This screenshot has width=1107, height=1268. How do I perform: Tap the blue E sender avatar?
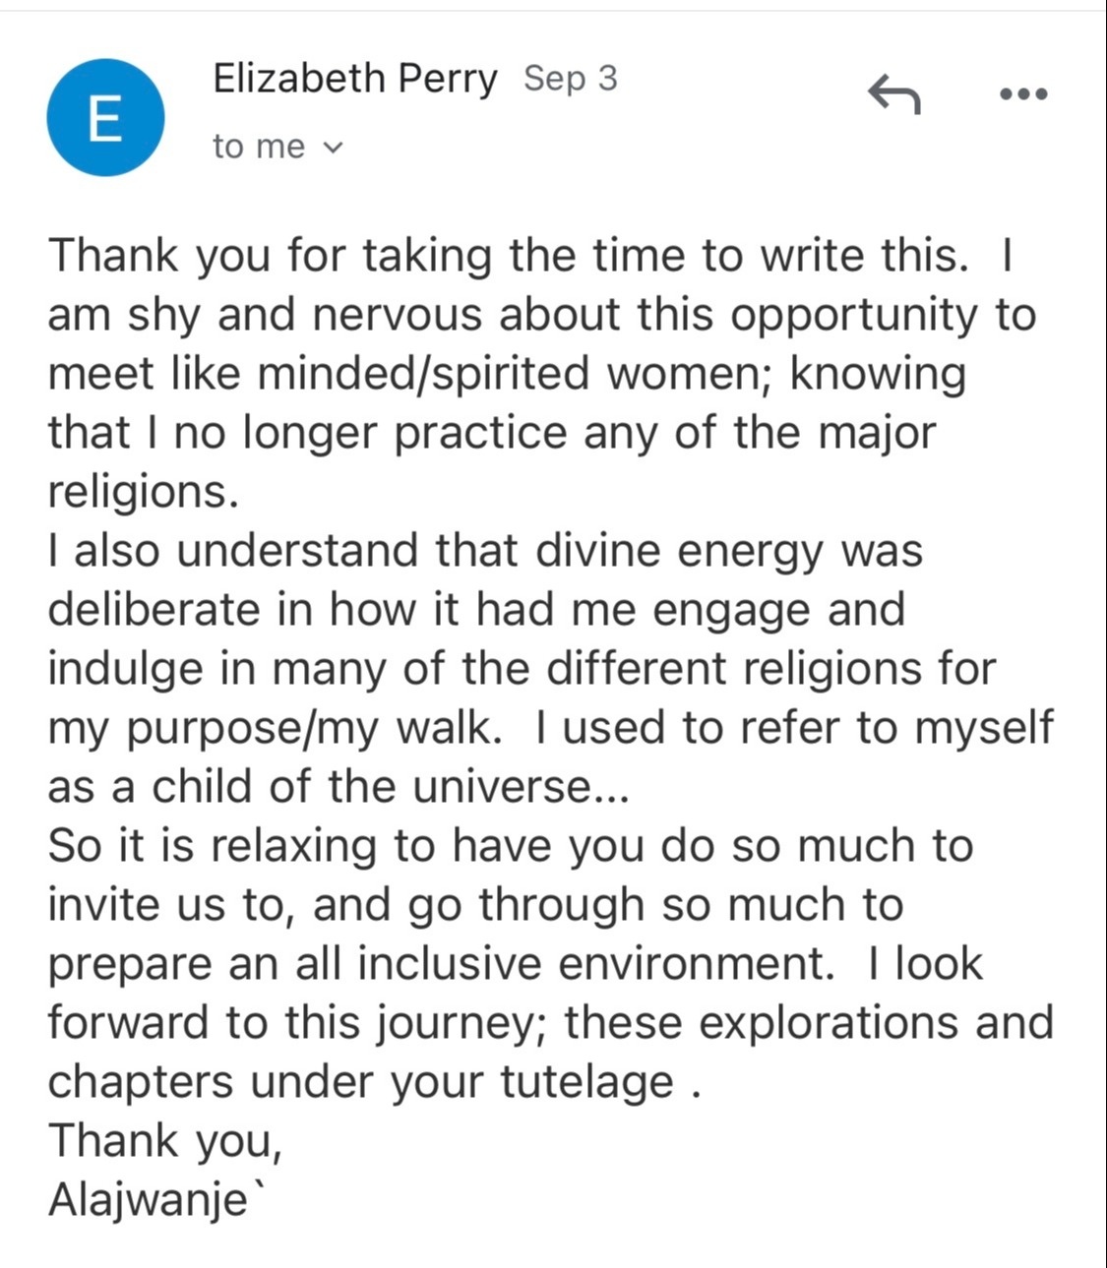(105, 118)
